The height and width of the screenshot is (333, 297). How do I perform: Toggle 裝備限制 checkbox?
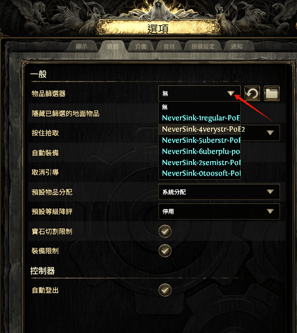pyautogui.click(x=165, y=251)
